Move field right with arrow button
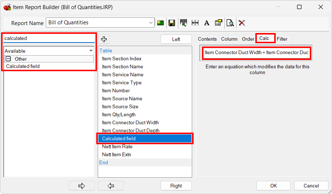 point(81,186)
